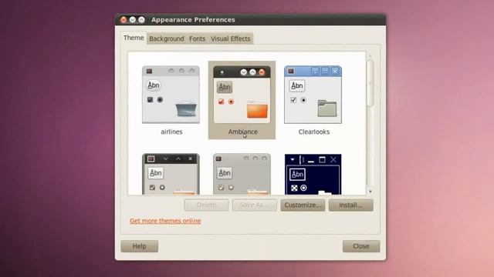Image resolution: width=494 pixels, height=277 pixels.
Task: Open the Background tab
Action: (167, 38)
